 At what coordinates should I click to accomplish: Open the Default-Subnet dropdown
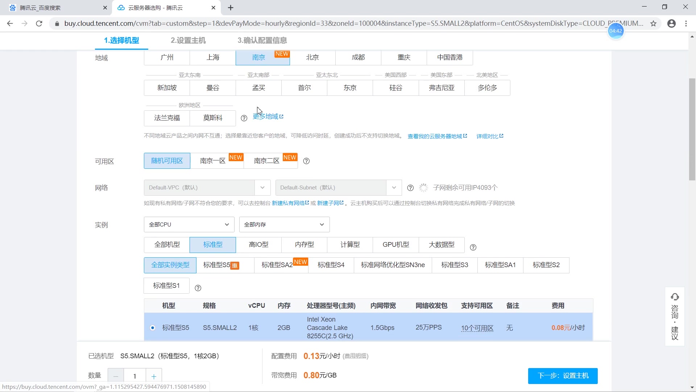coord(339,188)
